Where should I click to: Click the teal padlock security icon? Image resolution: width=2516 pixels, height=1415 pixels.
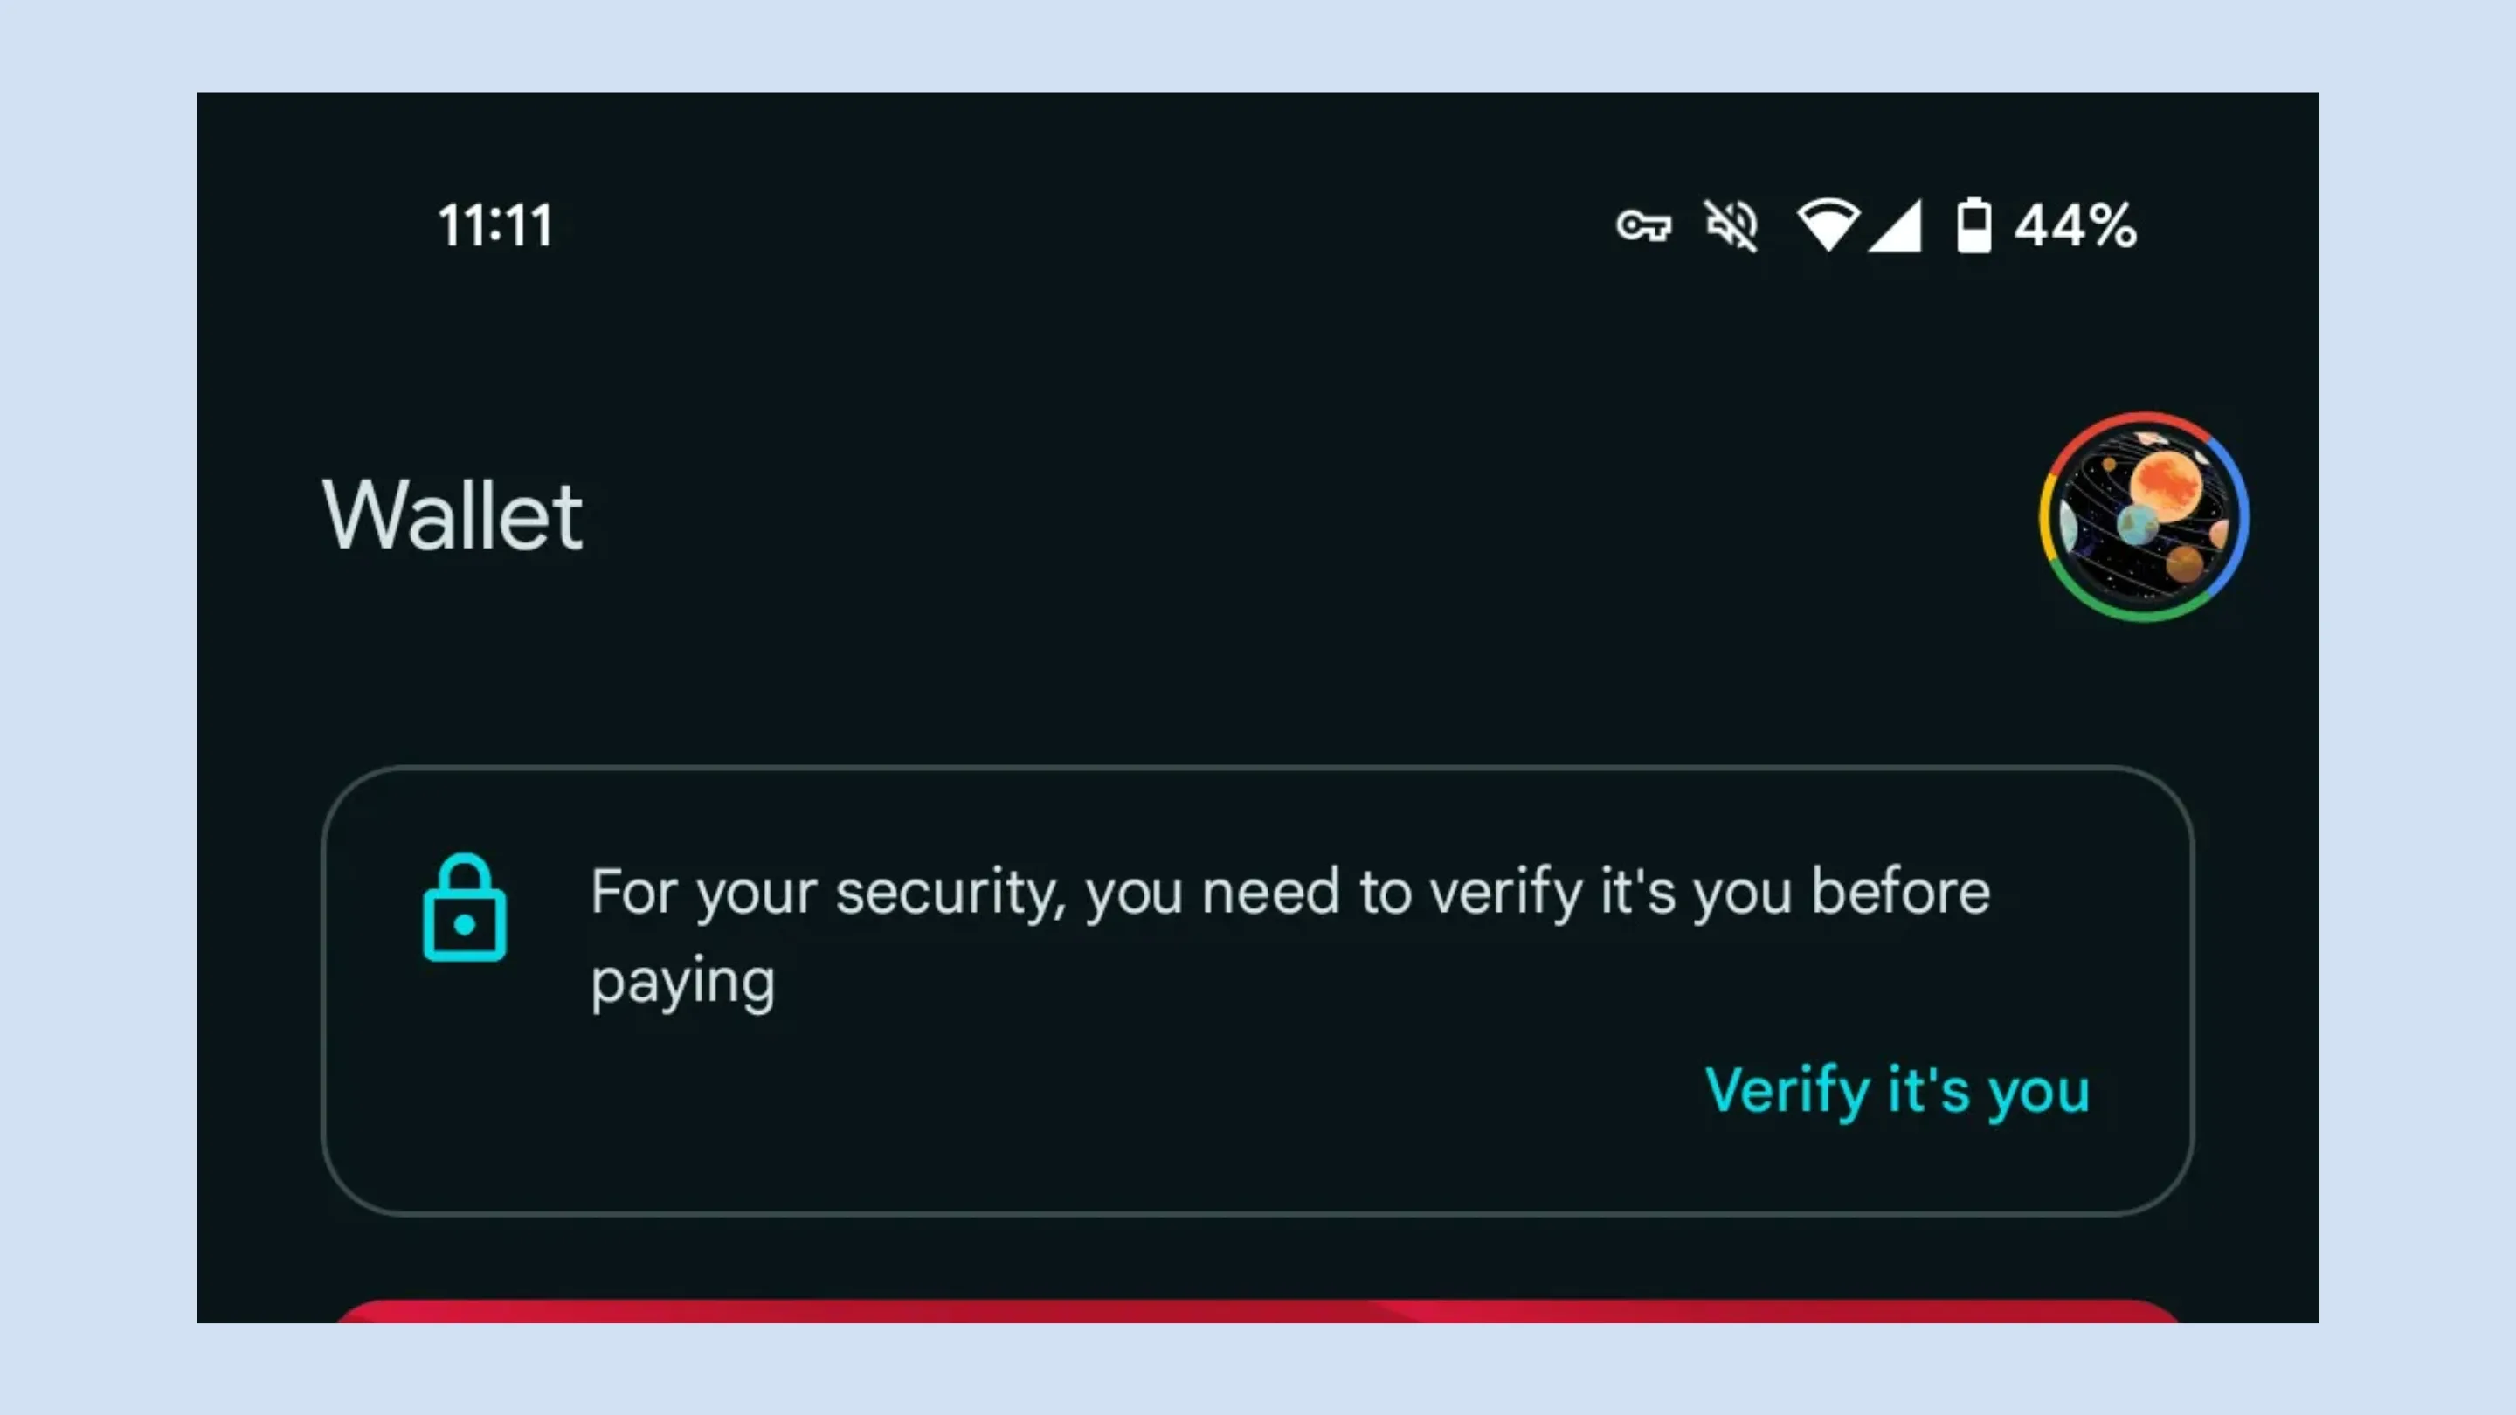coord(465,908)
